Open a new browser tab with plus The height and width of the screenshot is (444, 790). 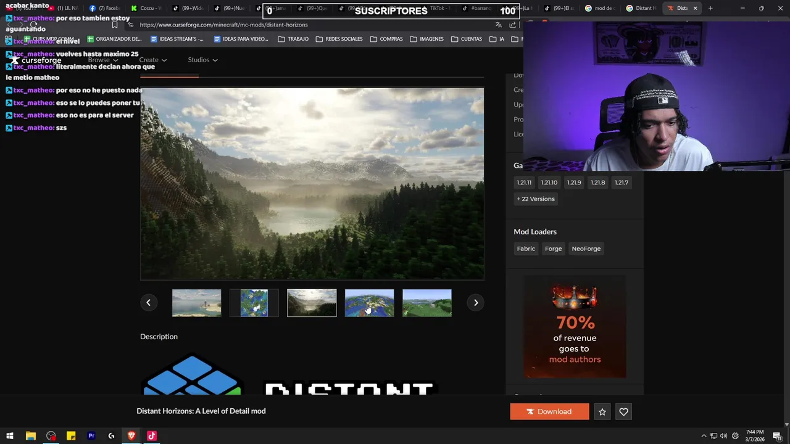pyautogui.click(x=710, y=8)
